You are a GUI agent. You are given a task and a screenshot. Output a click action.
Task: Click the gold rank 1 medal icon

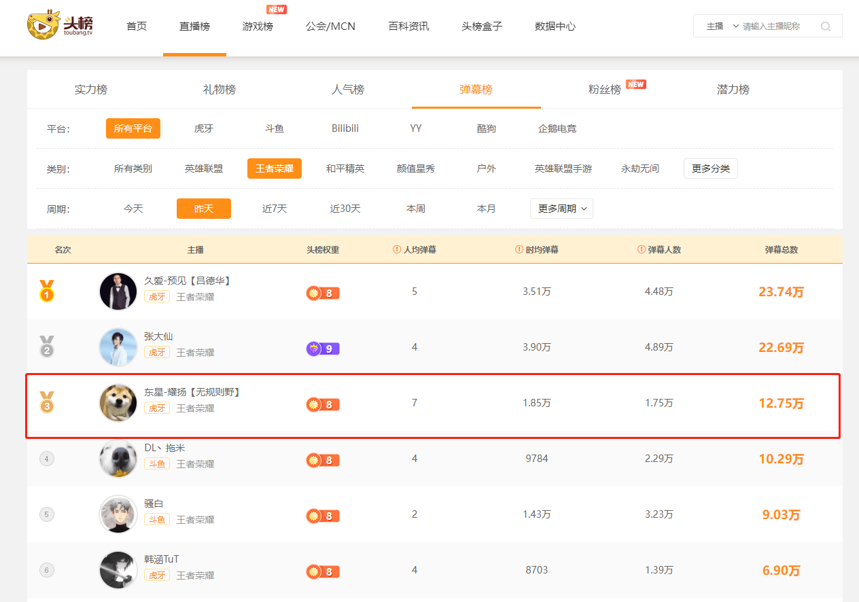coord(46,291)
